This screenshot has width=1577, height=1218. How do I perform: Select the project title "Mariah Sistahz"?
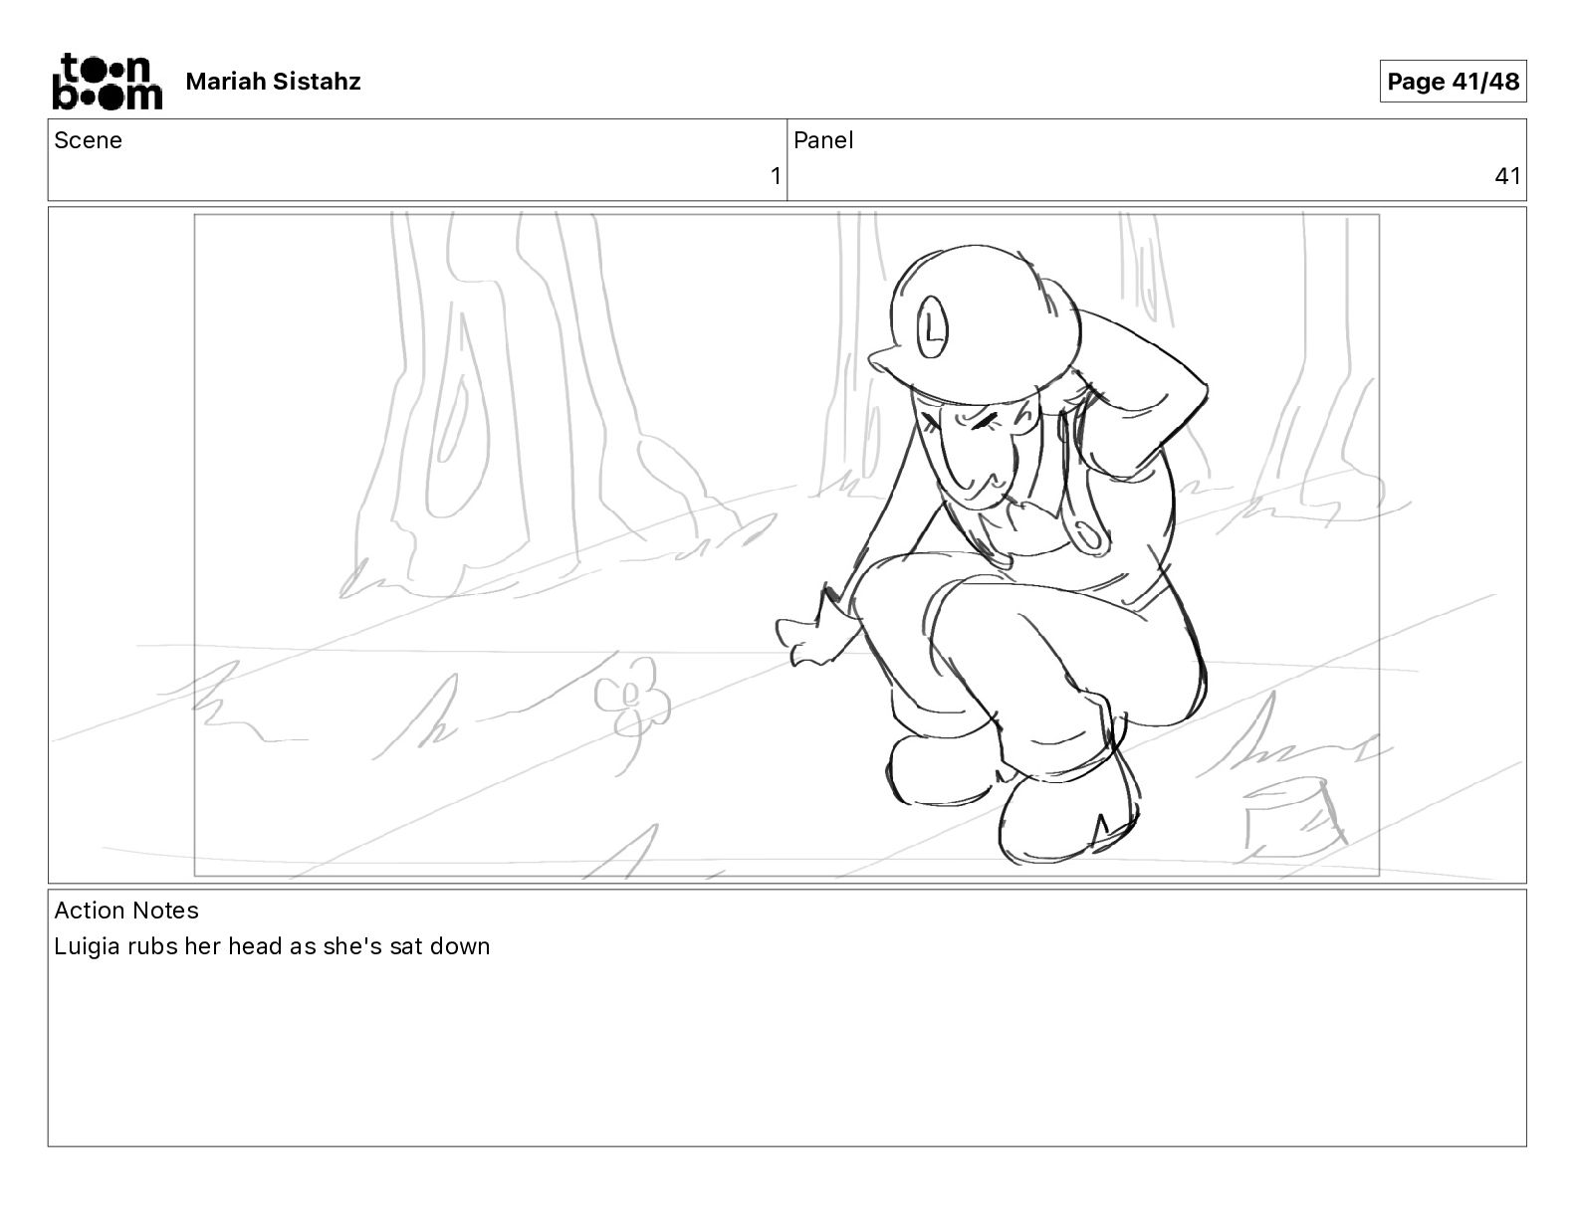pyautogui.click(x=273, y=82)
